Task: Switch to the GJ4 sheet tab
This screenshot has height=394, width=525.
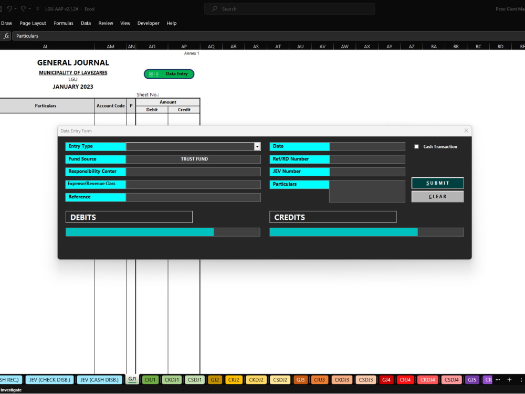Action: pos(386,380)
